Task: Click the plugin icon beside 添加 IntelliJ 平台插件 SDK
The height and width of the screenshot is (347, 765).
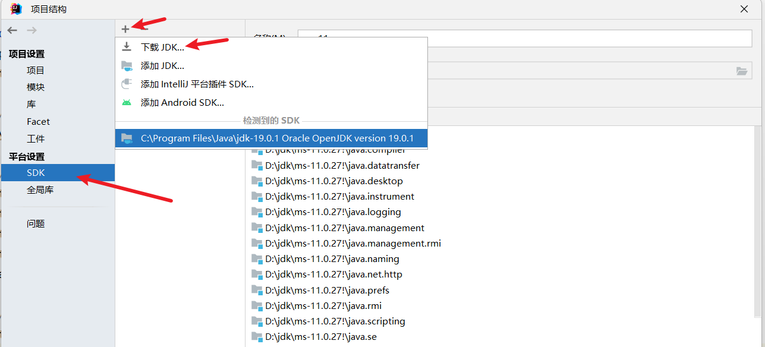Action: pos(127,84)
